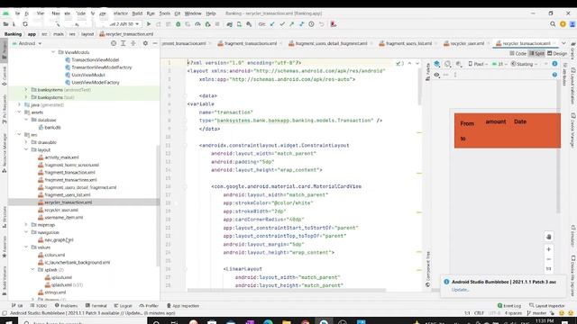The image size is (577, 324).
Task: Collapse the layout folder in tree
Action: pos(26,150)
